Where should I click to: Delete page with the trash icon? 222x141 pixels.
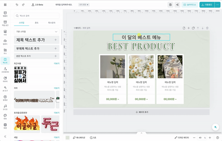[207, 28]
